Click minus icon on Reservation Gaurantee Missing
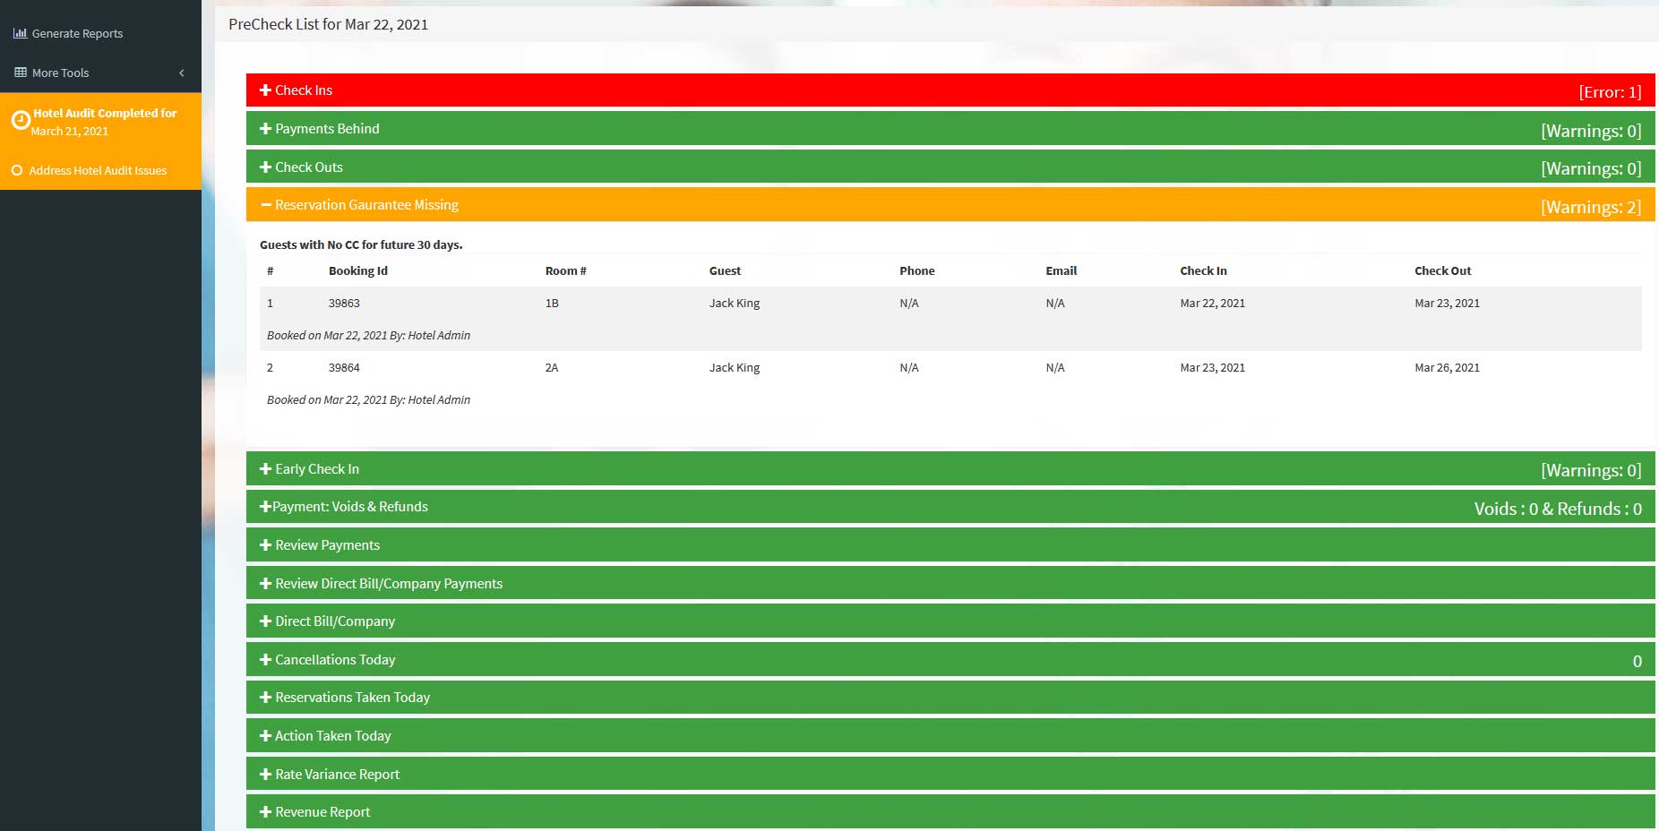The image size is (1659, 831). 265,205
